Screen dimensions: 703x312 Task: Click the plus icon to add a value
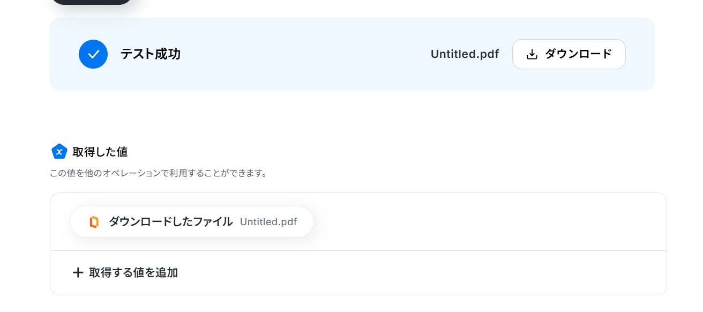pos(78,273)
